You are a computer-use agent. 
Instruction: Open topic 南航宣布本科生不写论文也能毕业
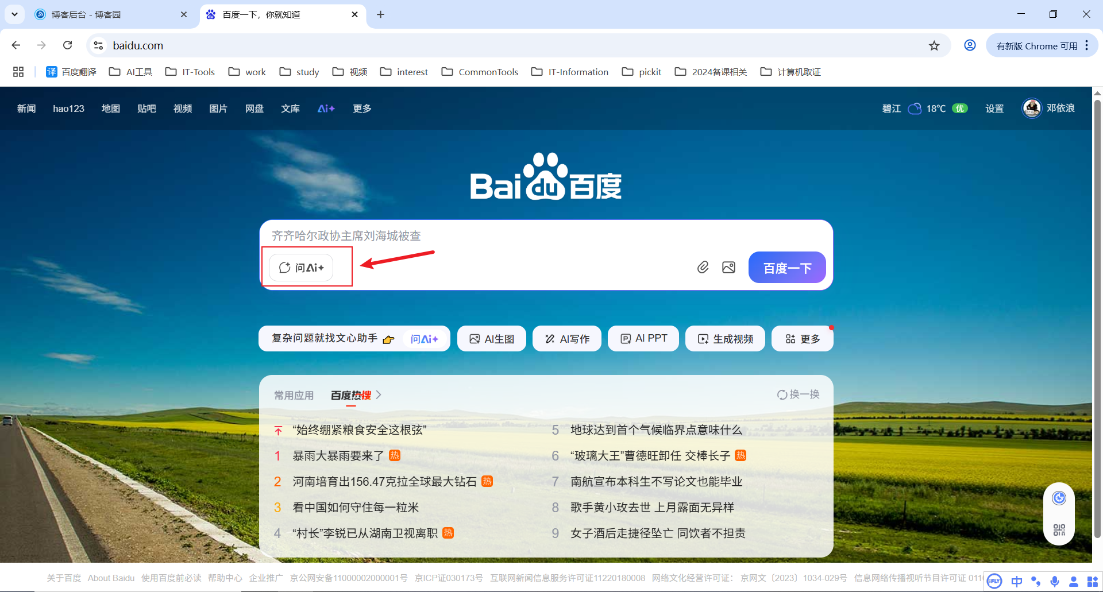coord(656,482)
